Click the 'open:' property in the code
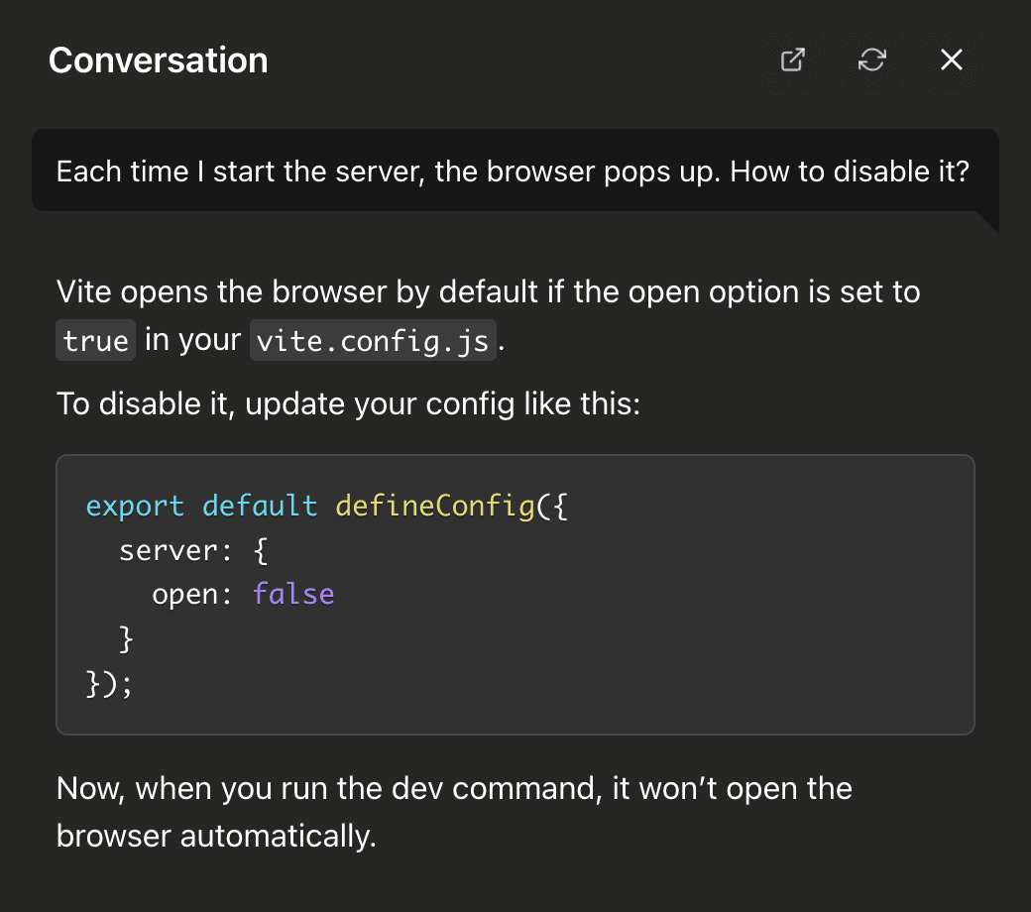Viewport: 1031px width, 912px height. coord(193,595)
